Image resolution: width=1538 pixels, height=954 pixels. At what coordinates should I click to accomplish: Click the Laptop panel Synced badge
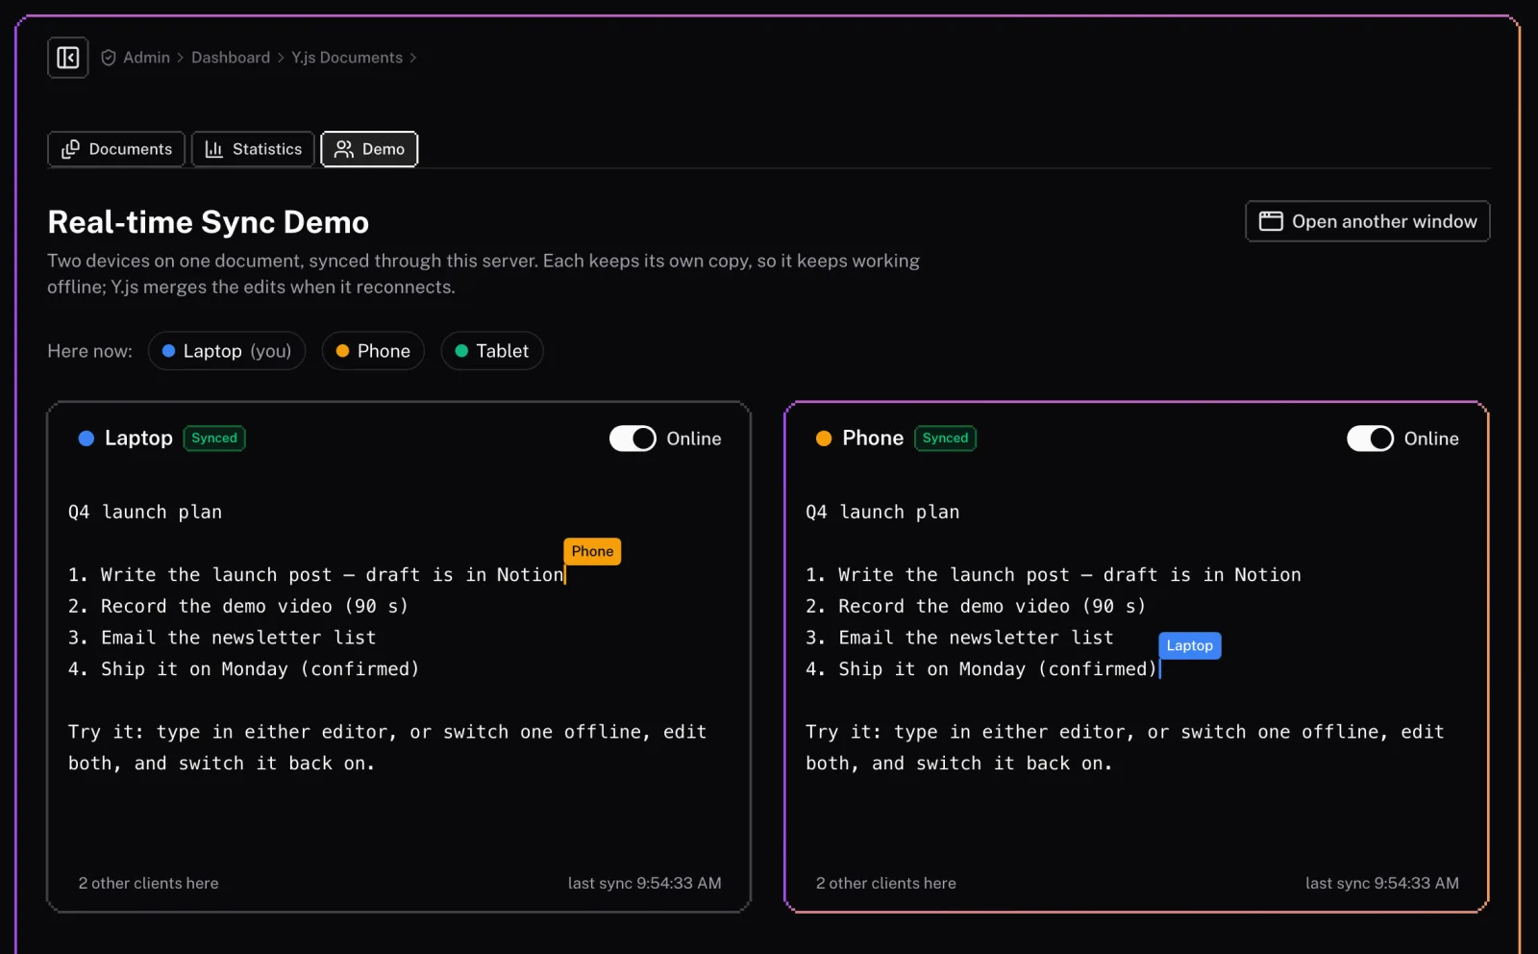(214, 439)
